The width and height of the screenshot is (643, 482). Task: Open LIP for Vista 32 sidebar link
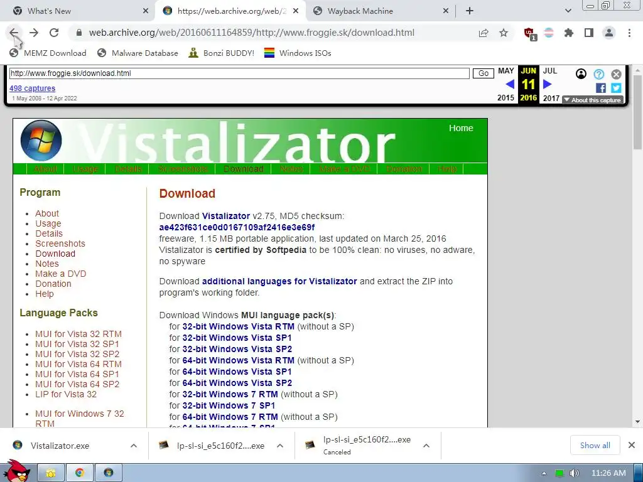[x=65, y=394]
